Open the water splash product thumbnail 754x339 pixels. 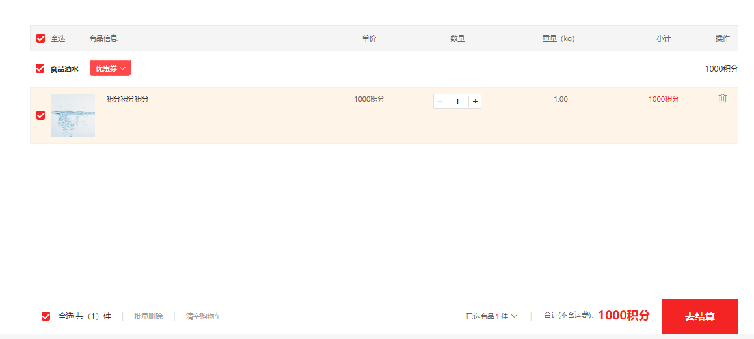pyautogui.click(x=73, y=115)
